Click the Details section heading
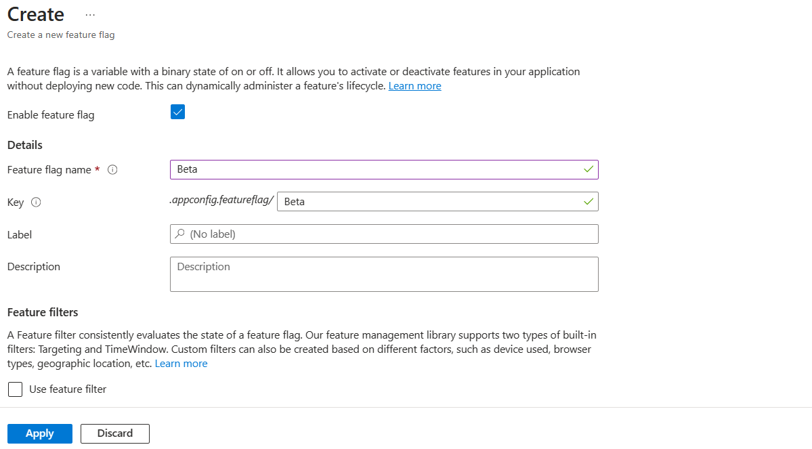This screenshot has width=812, height=449. (25, 145)
